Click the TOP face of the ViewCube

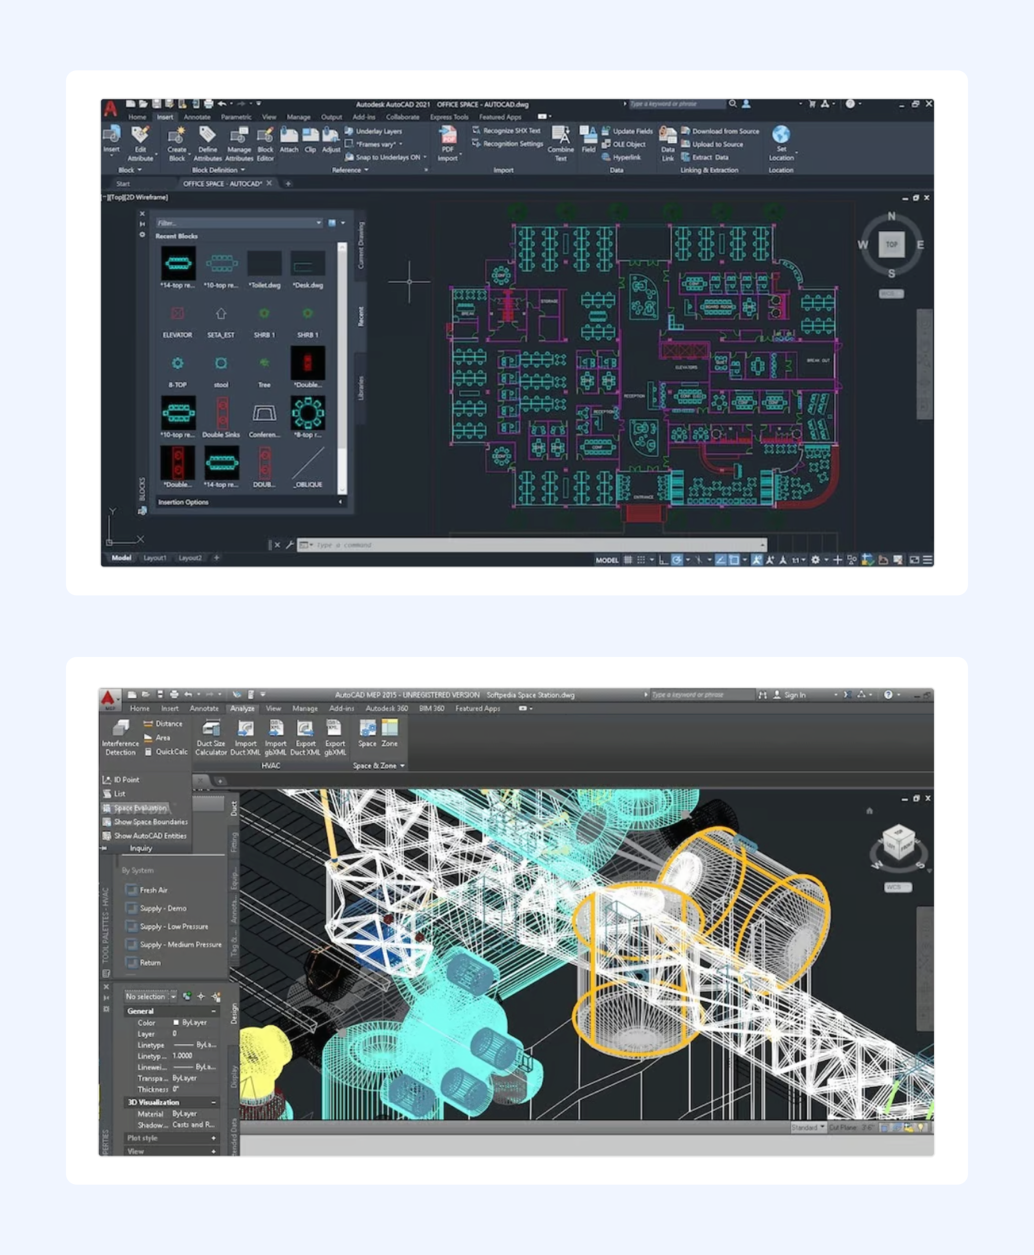(x=891, y=244)
